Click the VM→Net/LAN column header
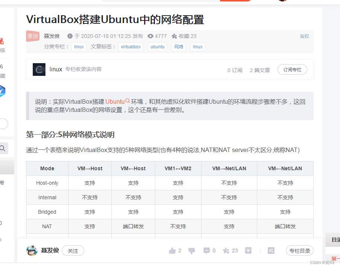The height and width of the screenshot is (268, 340). click(229, 168)
